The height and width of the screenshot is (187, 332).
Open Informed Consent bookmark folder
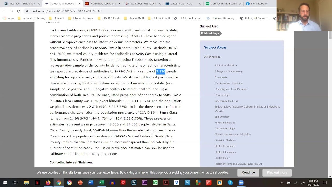click(x=81, y=18)
